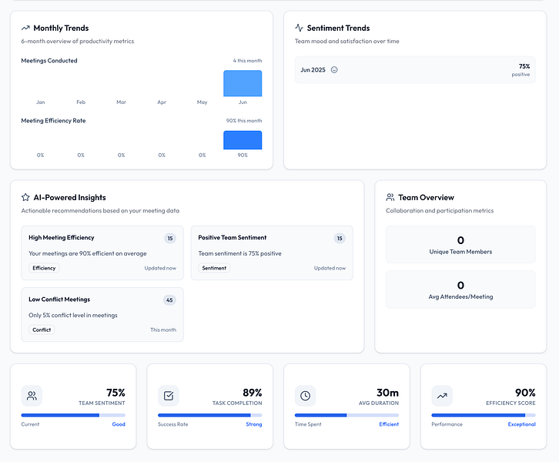Open the Positive Team Sentiment insight card
This screenshot has width=559, height=462.
point(272,253)
